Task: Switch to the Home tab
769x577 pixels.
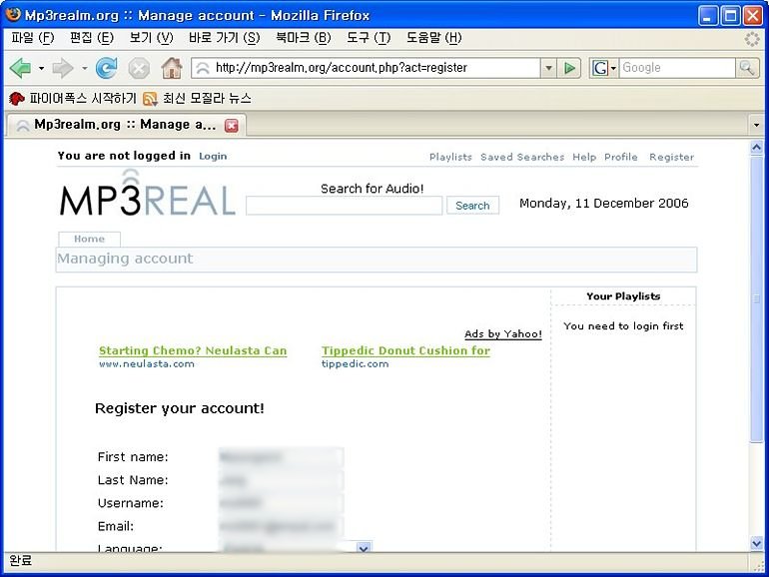Action: [89, 240]
